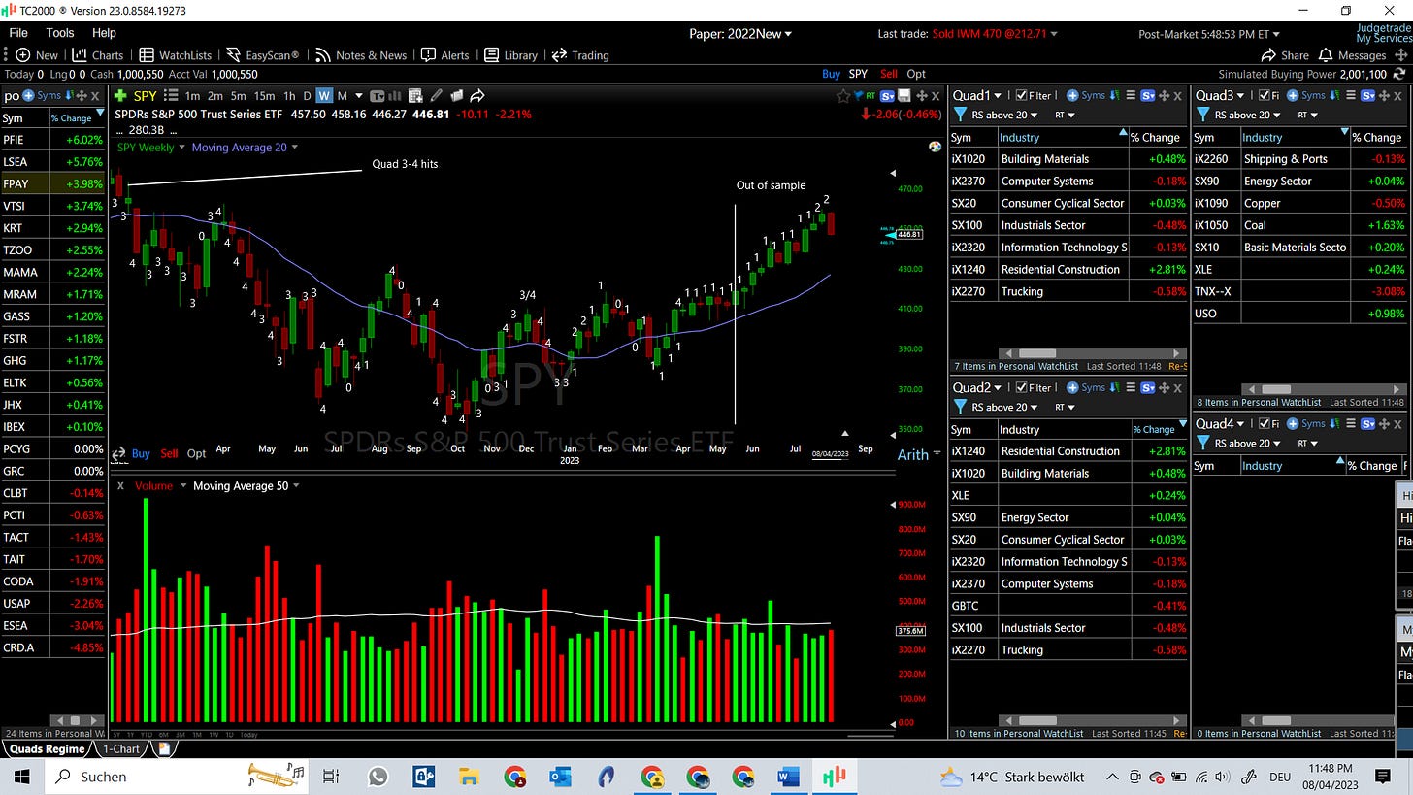Click the notes icon in chart toolbar

tap(457, 95)
